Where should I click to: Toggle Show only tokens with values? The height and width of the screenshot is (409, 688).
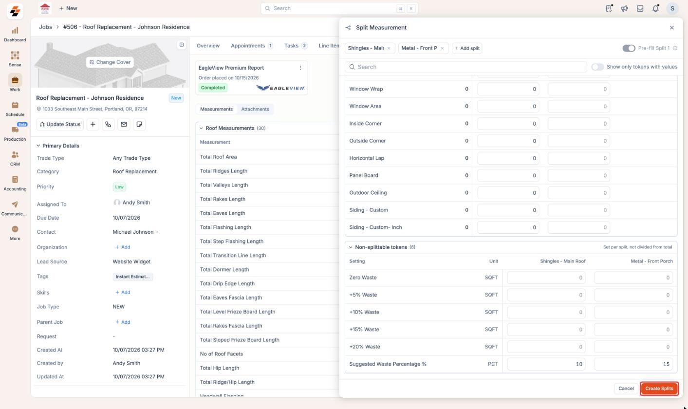click(597, 67)
